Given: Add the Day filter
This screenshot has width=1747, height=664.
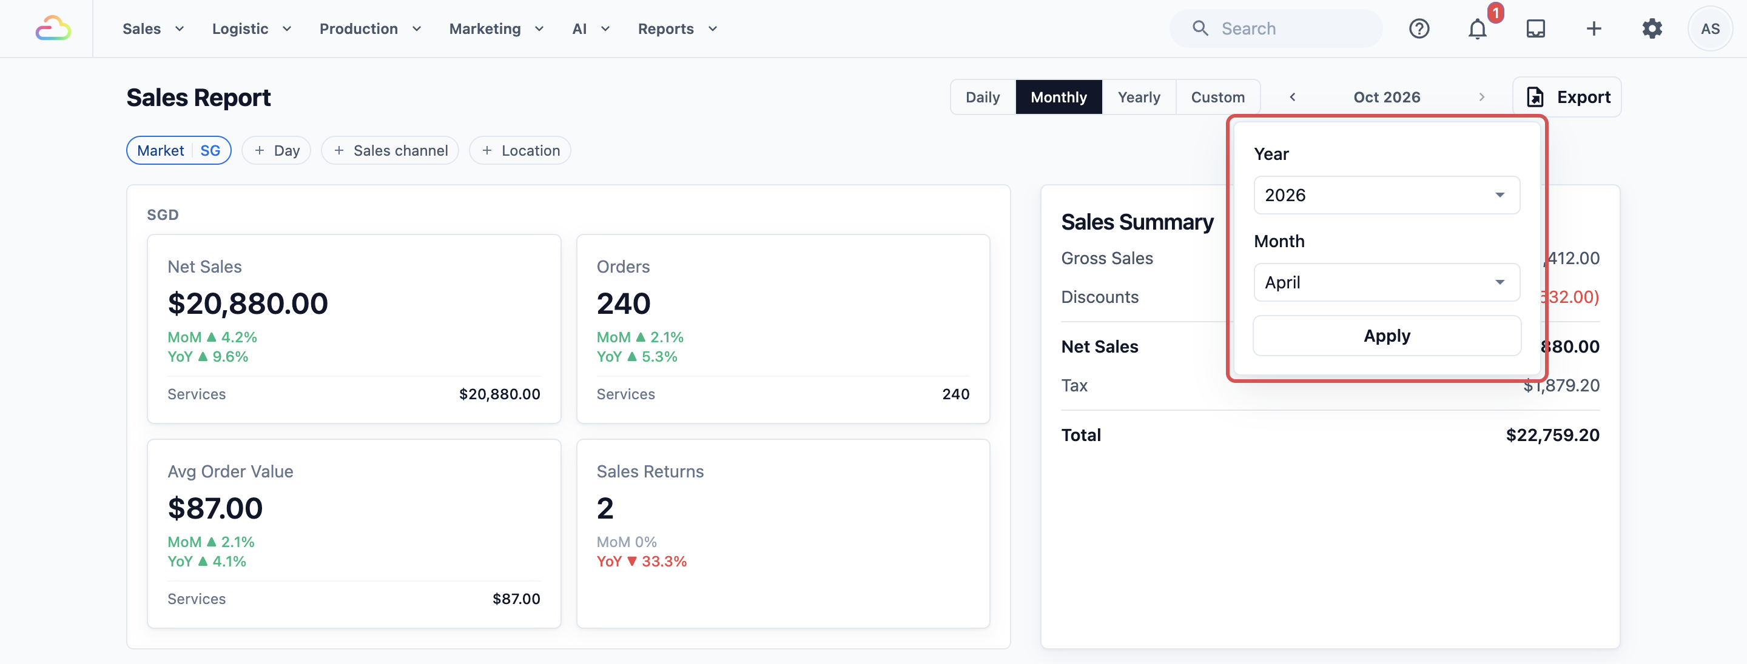Looking at the screenshot, I should (x=276, y=150).
